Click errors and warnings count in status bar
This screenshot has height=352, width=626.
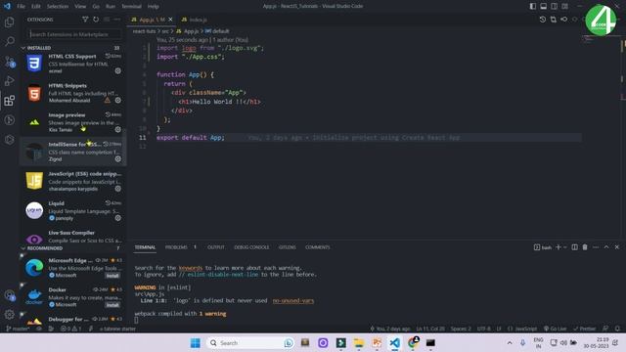70,329
